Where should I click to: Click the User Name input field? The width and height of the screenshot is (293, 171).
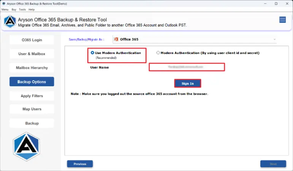tap(187, 67)
